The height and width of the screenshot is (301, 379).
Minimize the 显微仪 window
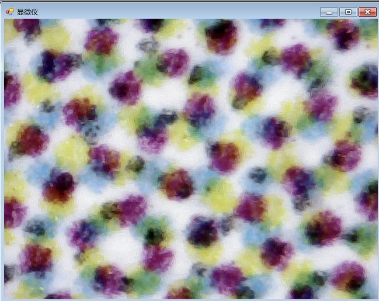[x=329, y=12]
